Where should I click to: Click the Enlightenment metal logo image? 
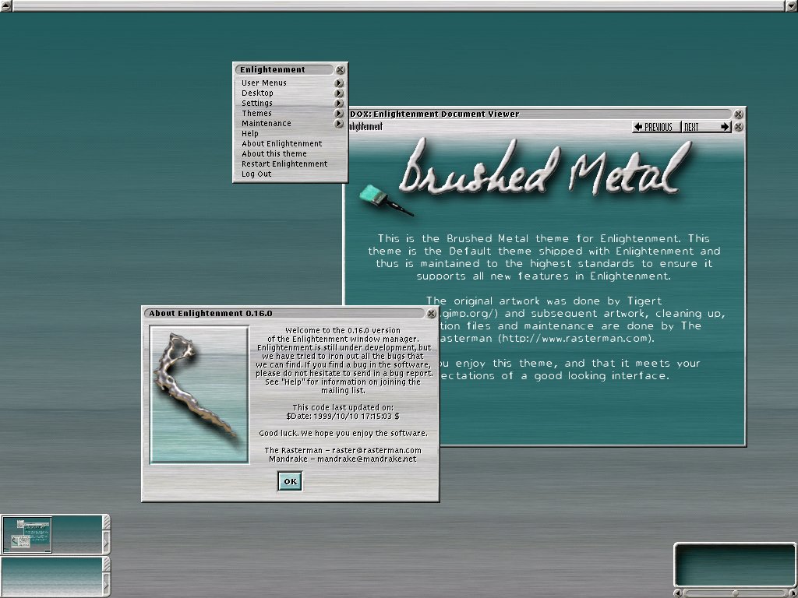click(x=199, y=395)
